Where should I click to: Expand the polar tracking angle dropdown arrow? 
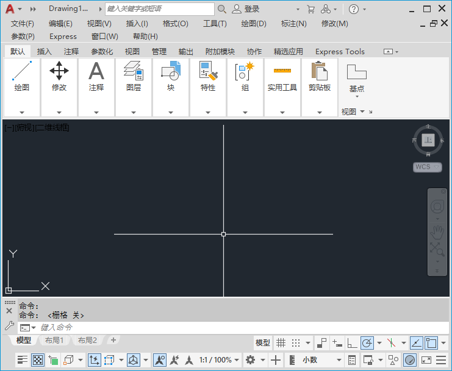[379, 343]
